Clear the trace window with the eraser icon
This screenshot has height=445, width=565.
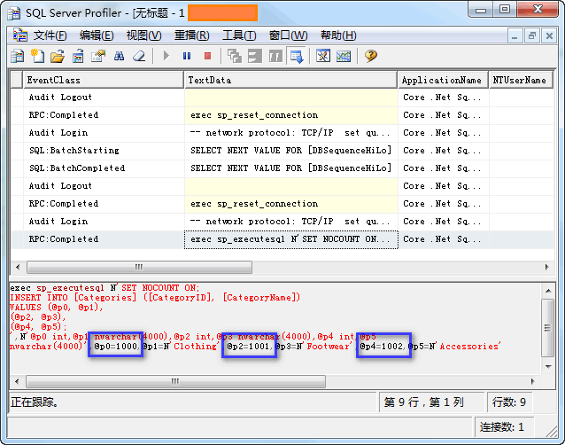[139, 56]
